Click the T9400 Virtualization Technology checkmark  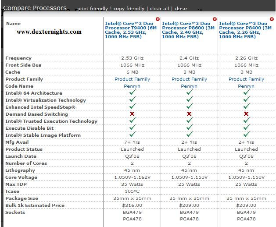click(x=133, y=99)
